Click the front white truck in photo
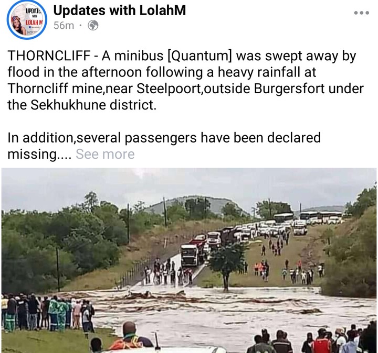The image size is (378, 353). coord(190,255)
